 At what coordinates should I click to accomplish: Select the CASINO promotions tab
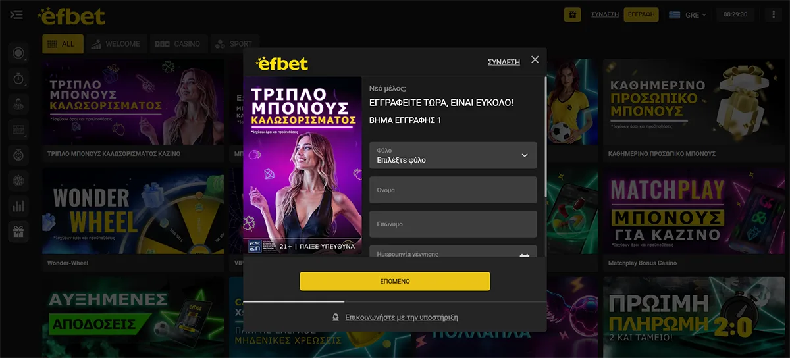point(178,44)
